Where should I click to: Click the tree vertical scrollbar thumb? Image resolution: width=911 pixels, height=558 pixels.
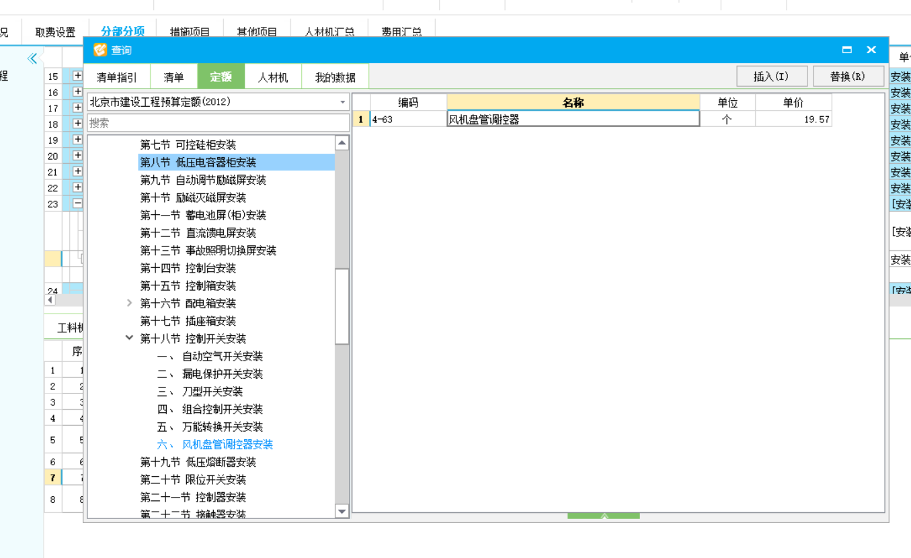[x=342, y=306]
